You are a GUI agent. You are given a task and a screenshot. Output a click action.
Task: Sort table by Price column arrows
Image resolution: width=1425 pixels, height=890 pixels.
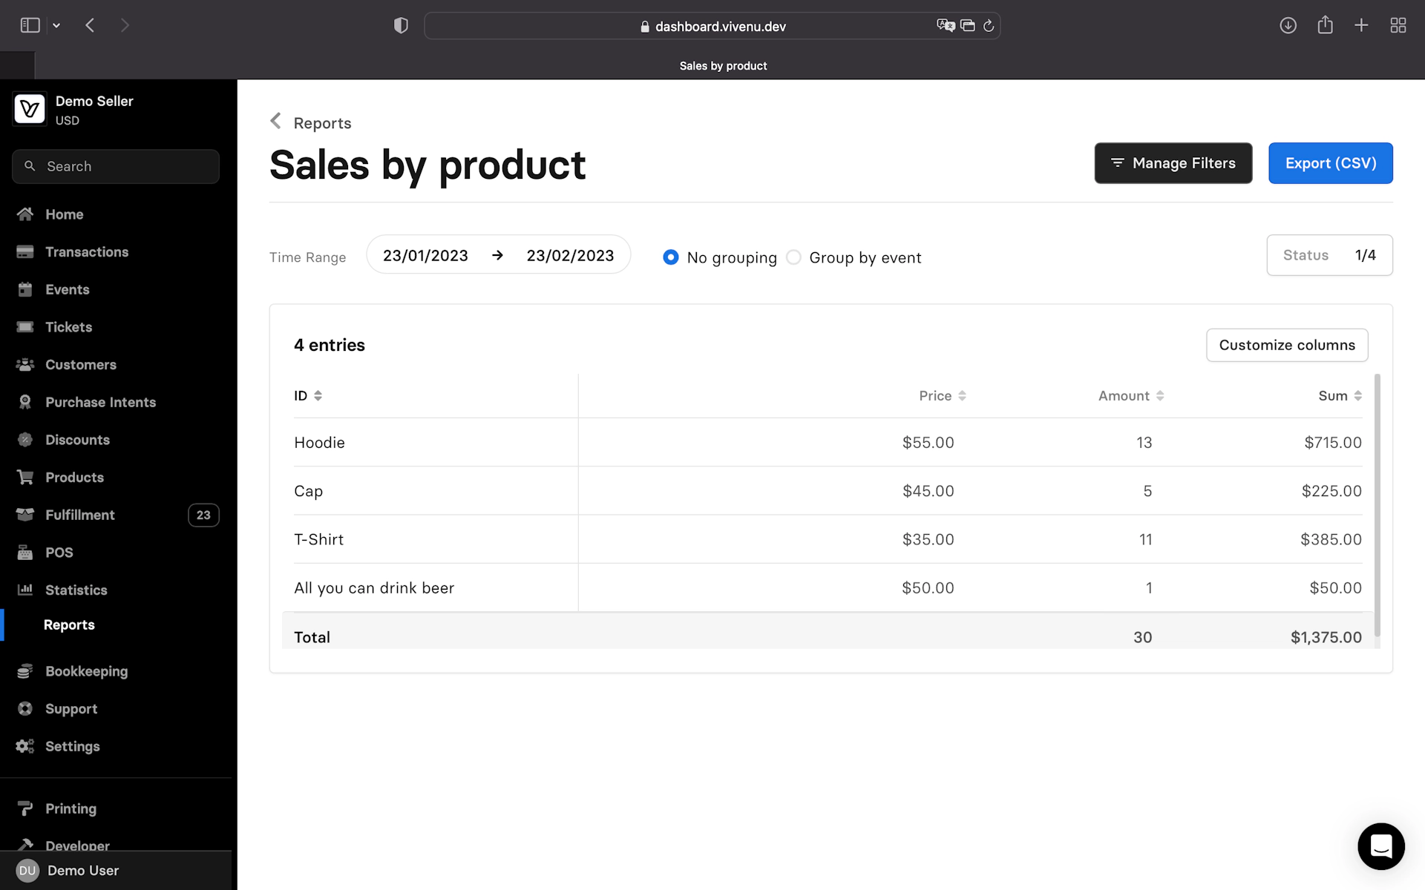tap(962, 396)
